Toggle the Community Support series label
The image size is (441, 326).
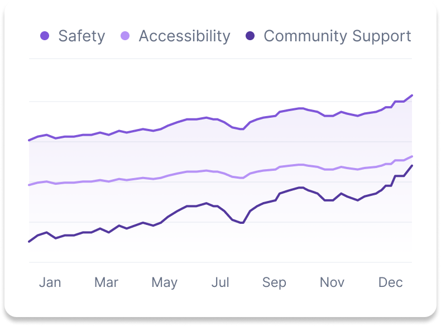click(337, 36)
